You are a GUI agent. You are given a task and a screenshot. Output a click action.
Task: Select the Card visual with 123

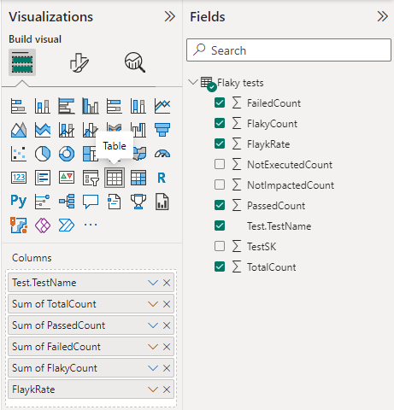click(19, 178)
